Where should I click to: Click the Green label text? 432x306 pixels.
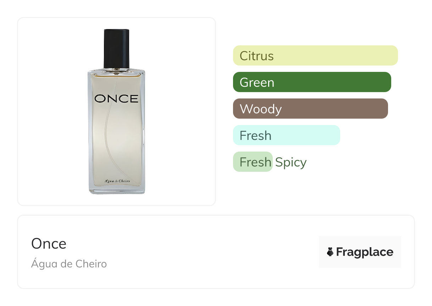(257, 82)
